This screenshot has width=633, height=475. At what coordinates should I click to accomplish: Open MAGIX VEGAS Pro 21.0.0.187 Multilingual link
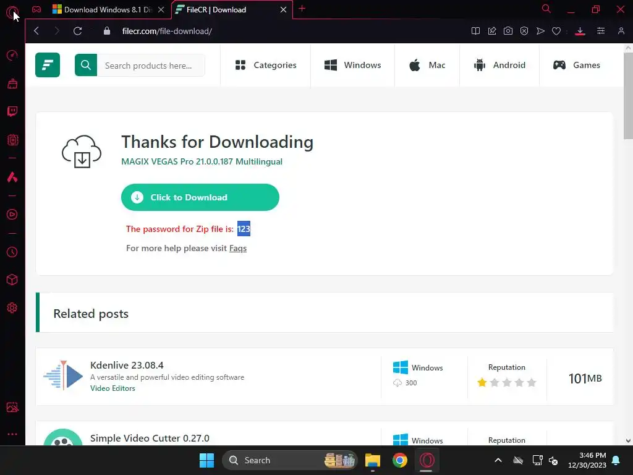[202, 161]
